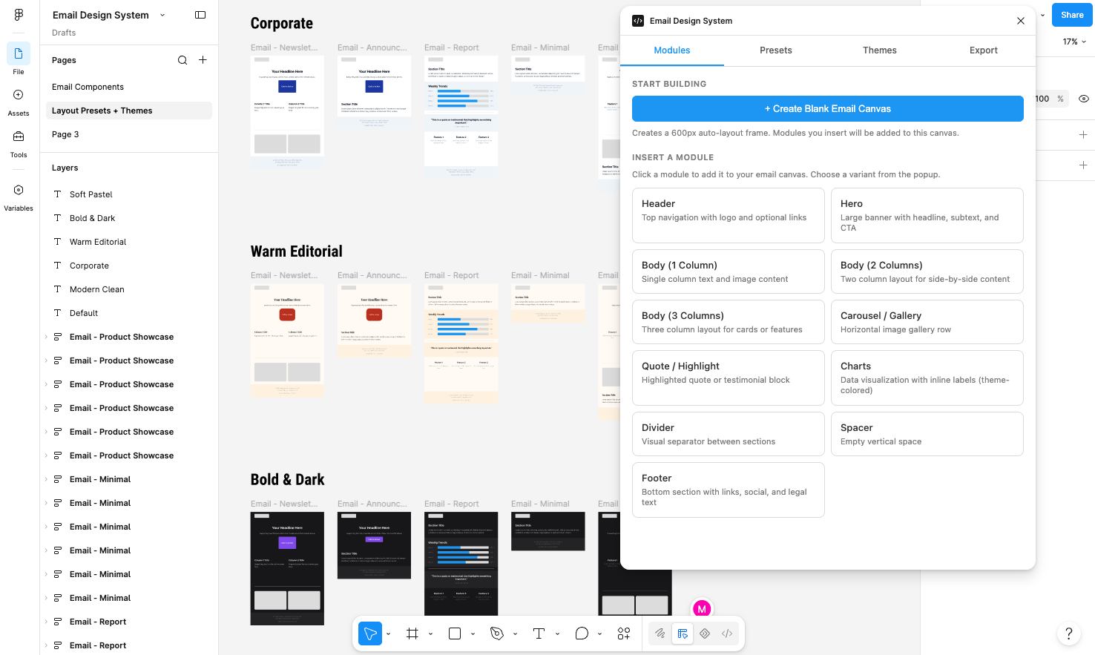This screenshot has height=655, width=1095.
Task: Click the opacity 100 percent field
Action: [1052, 99]
